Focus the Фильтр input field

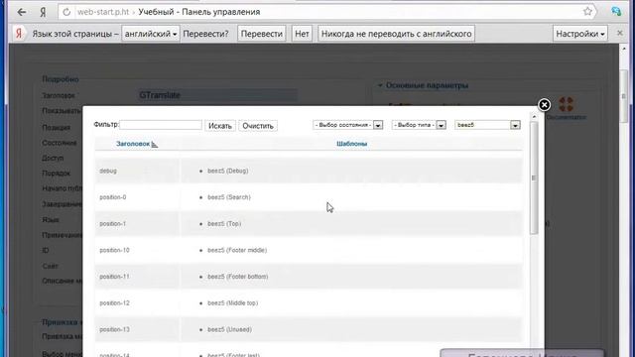[161, 125]
